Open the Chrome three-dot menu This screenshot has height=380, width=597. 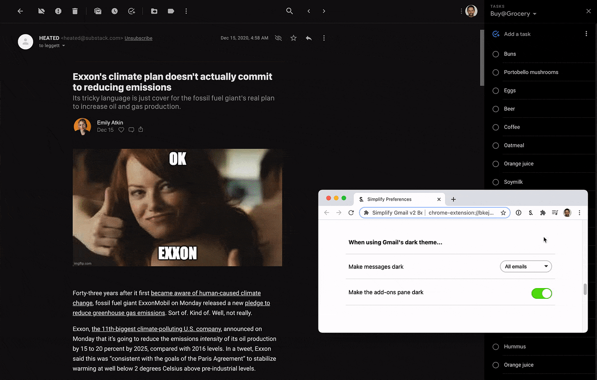tap(579, 213)
